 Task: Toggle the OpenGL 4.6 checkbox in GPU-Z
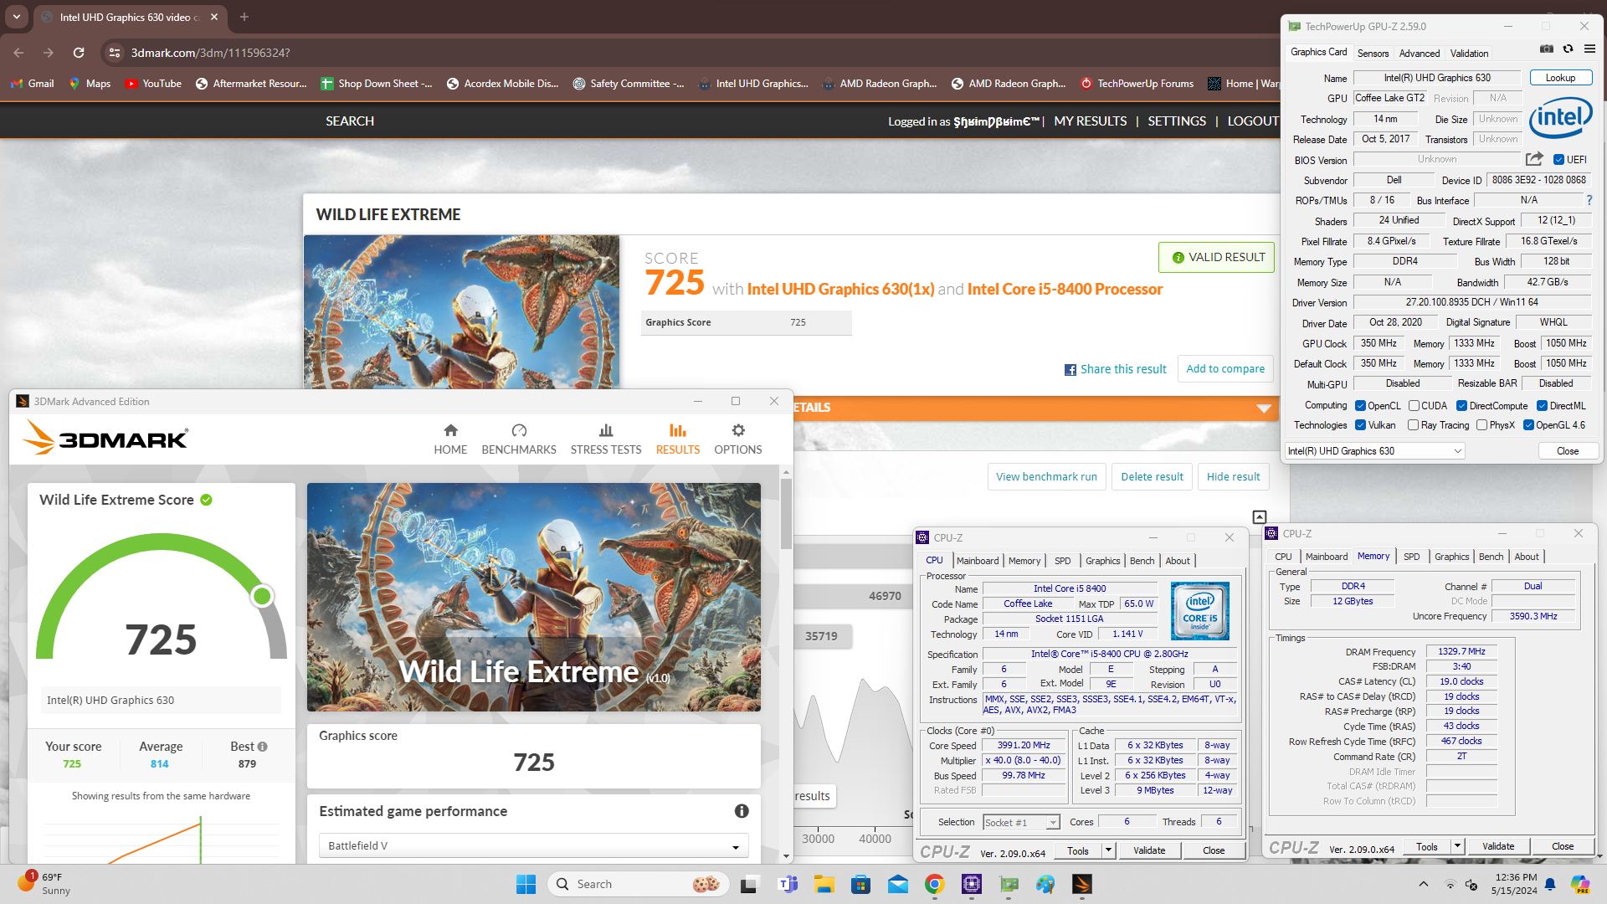[x=1528, y=425]
